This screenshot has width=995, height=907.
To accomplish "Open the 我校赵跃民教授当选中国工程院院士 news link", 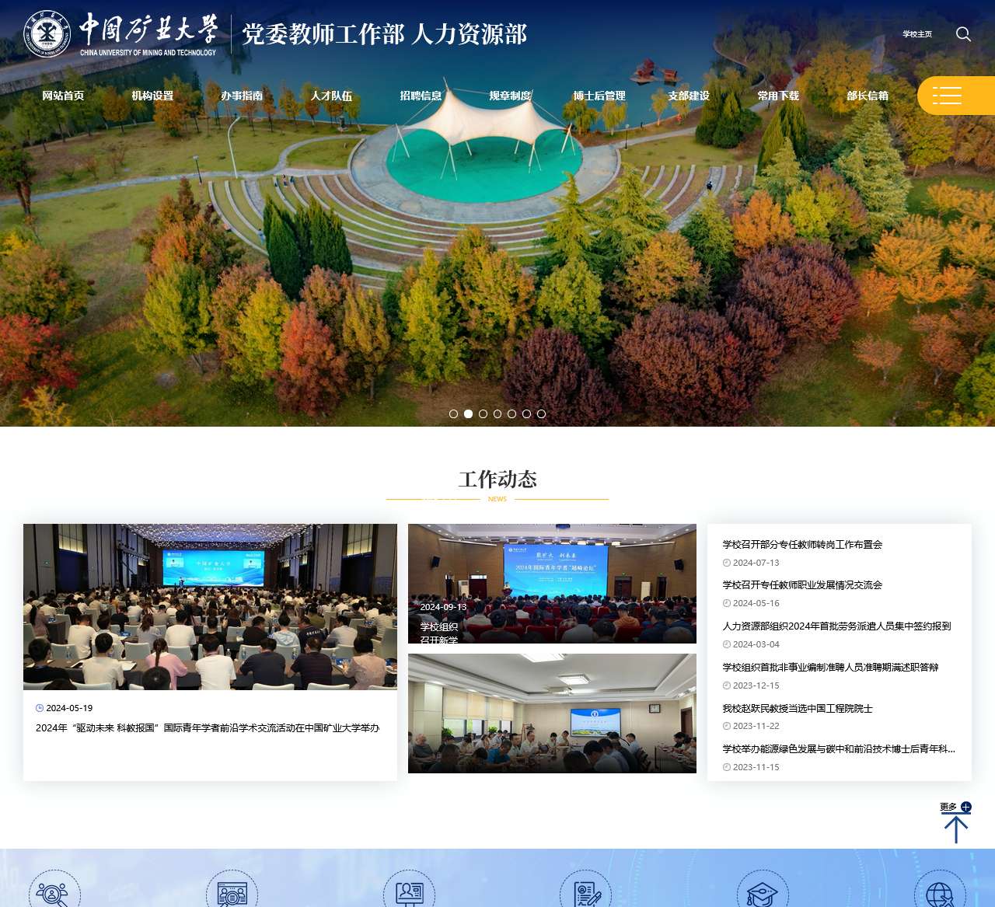I will 796,708.
